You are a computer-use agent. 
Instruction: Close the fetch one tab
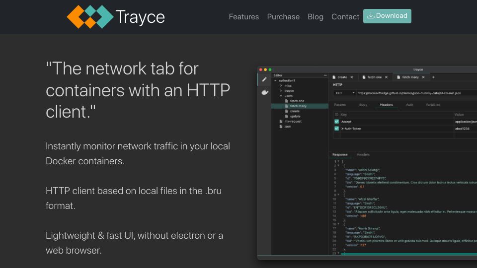387,77
